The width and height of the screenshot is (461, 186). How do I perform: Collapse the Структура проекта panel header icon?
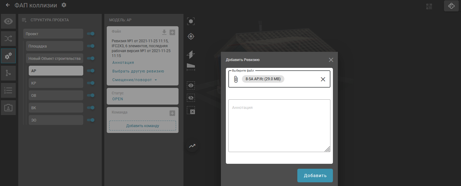point(24,20)
